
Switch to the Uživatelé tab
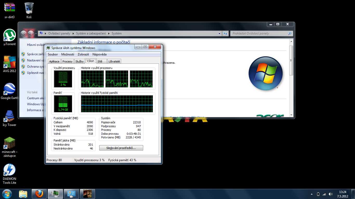pyautogui.click(x=114, y=61)
